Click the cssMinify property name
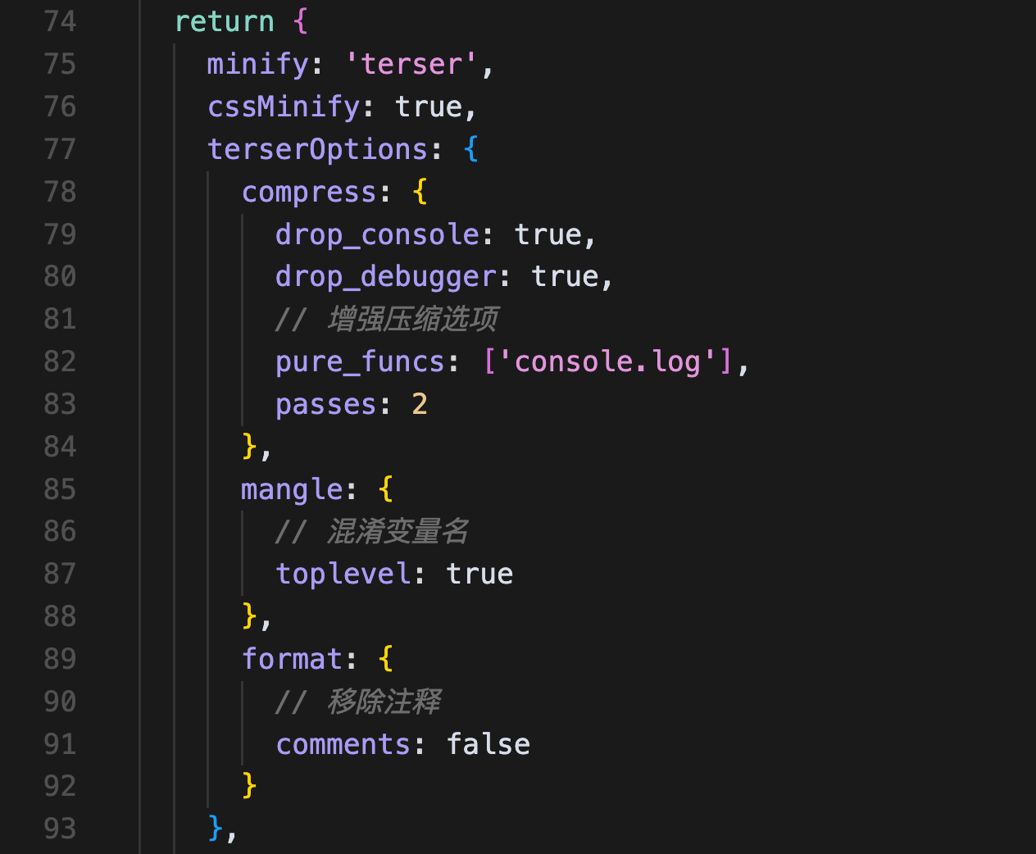 click(284, 107)
